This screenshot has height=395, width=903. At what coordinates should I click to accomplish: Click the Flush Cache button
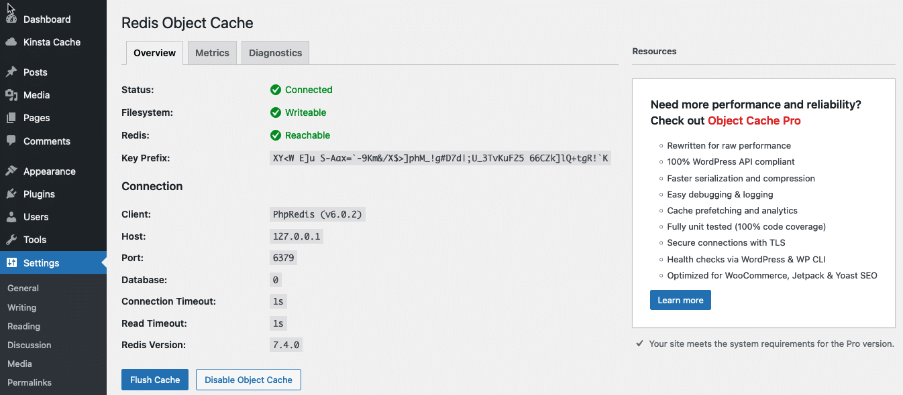click(155, 380)
